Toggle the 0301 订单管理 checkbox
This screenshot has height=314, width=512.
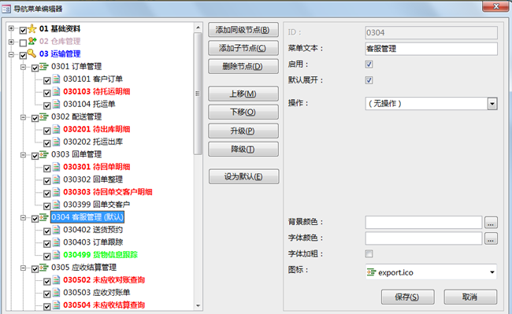click(x=35, y=68)
